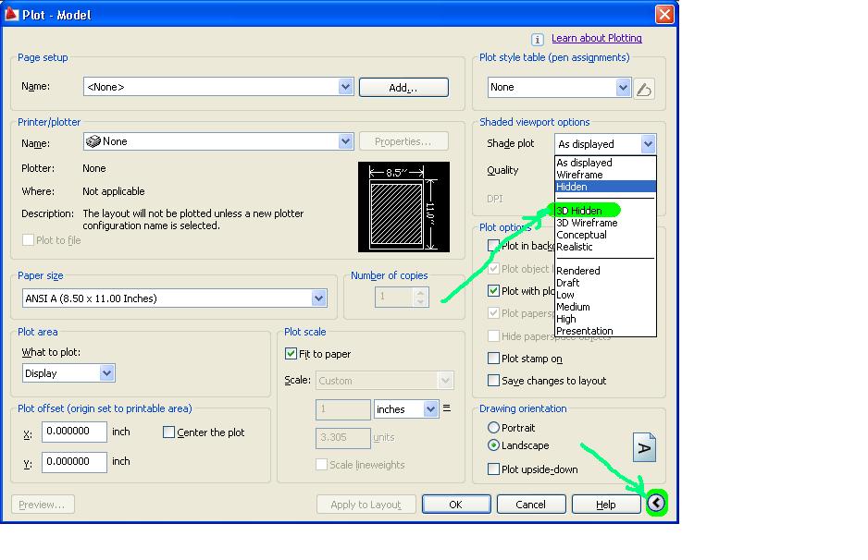Enable Save changes to layout checkbox

[493, 381]
